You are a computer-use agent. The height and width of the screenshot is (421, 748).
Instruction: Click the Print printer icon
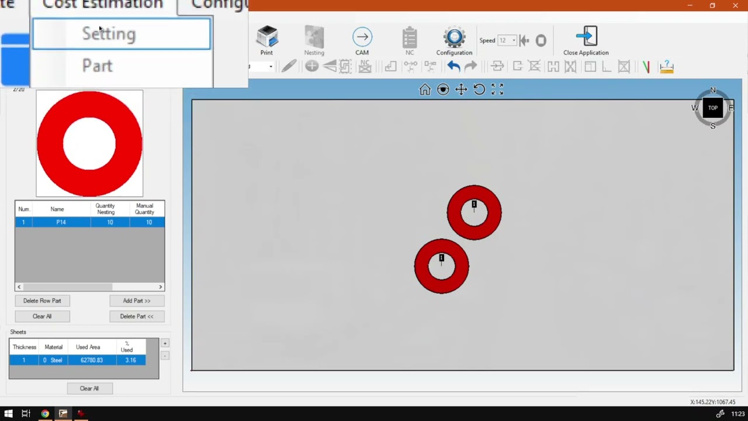click(x=267, y=37)
